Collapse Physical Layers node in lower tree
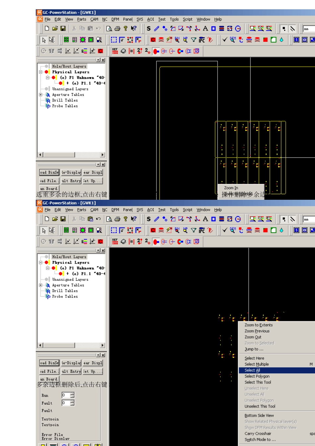The height and width of the screenshot is (446, 315). click(41, 262)
